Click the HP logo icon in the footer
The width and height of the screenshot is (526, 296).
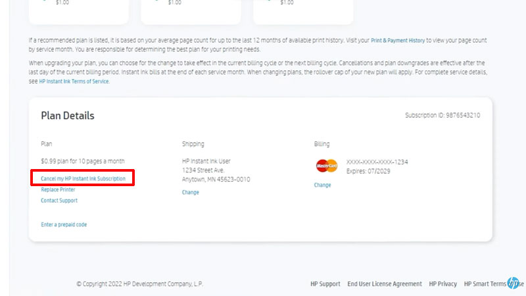click(x=513, y=283)
